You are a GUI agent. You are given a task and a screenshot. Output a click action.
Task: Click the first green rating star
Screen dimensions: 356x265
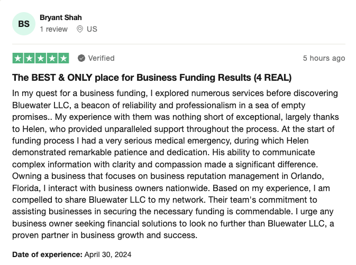tap(17, 58)
